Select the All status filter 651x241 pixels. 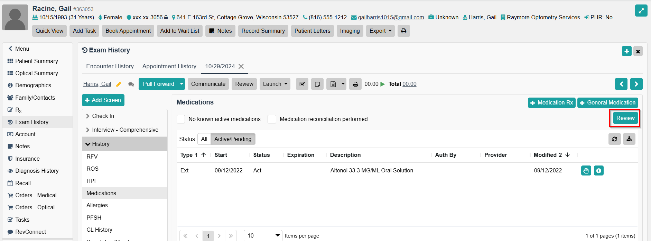(x=204, y=139)
